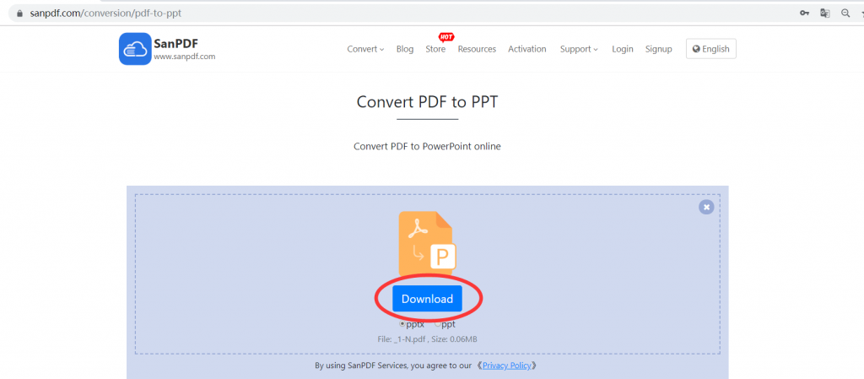Click the file info text _1-N.pdf
The width and height of the screenshot is (864, 379).
coord(427,338)
